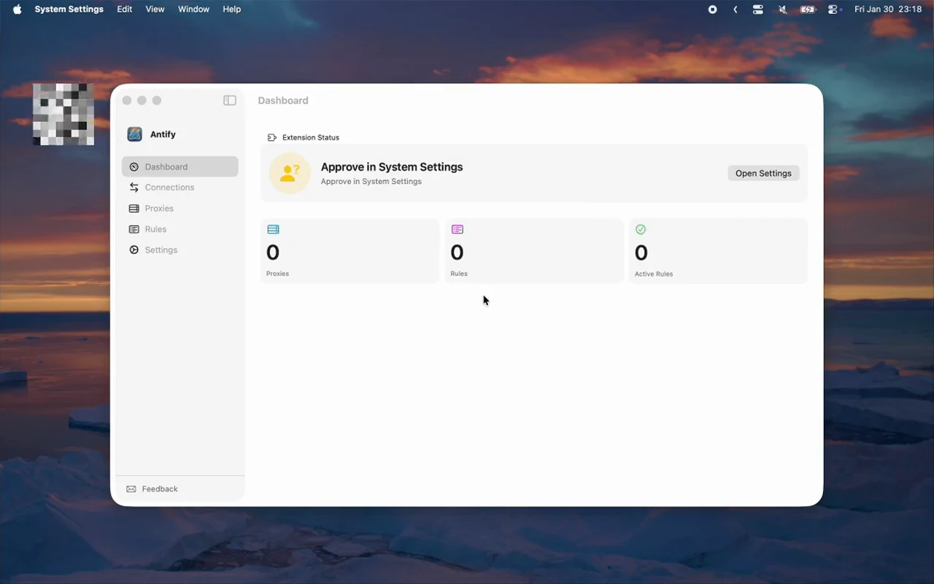This screenshot has height=584, width=934.
Task: Click the Feedback envelope icon
Action: pos(131,489)
